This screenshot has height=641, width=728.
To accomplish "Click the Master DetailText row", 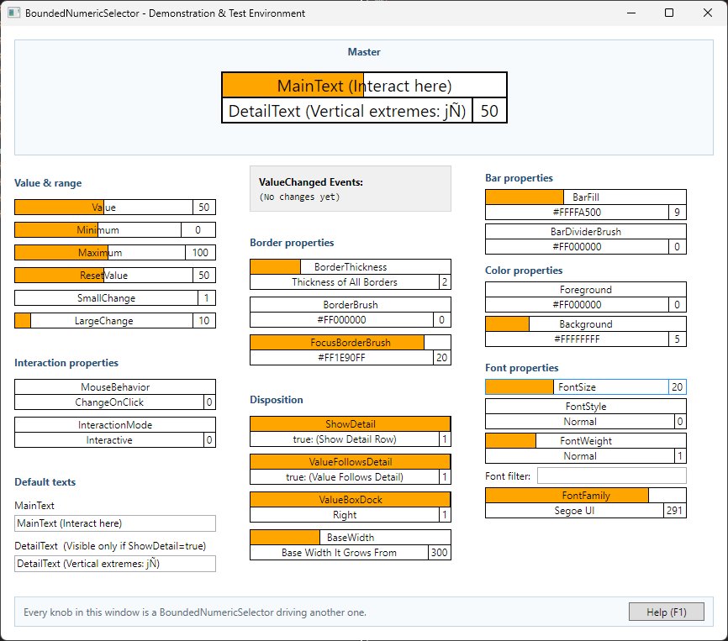I will pyautogui.click(x=347, y=111).
